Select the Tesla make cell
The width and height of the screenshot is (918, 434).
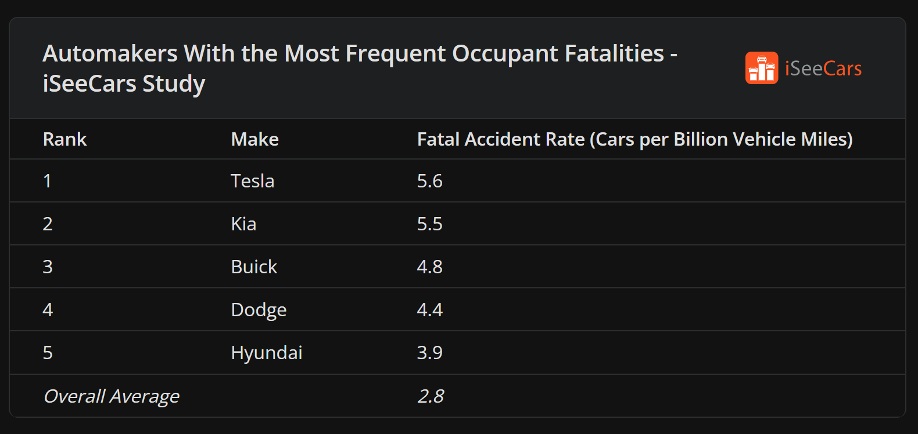click(x=252, y=181)
